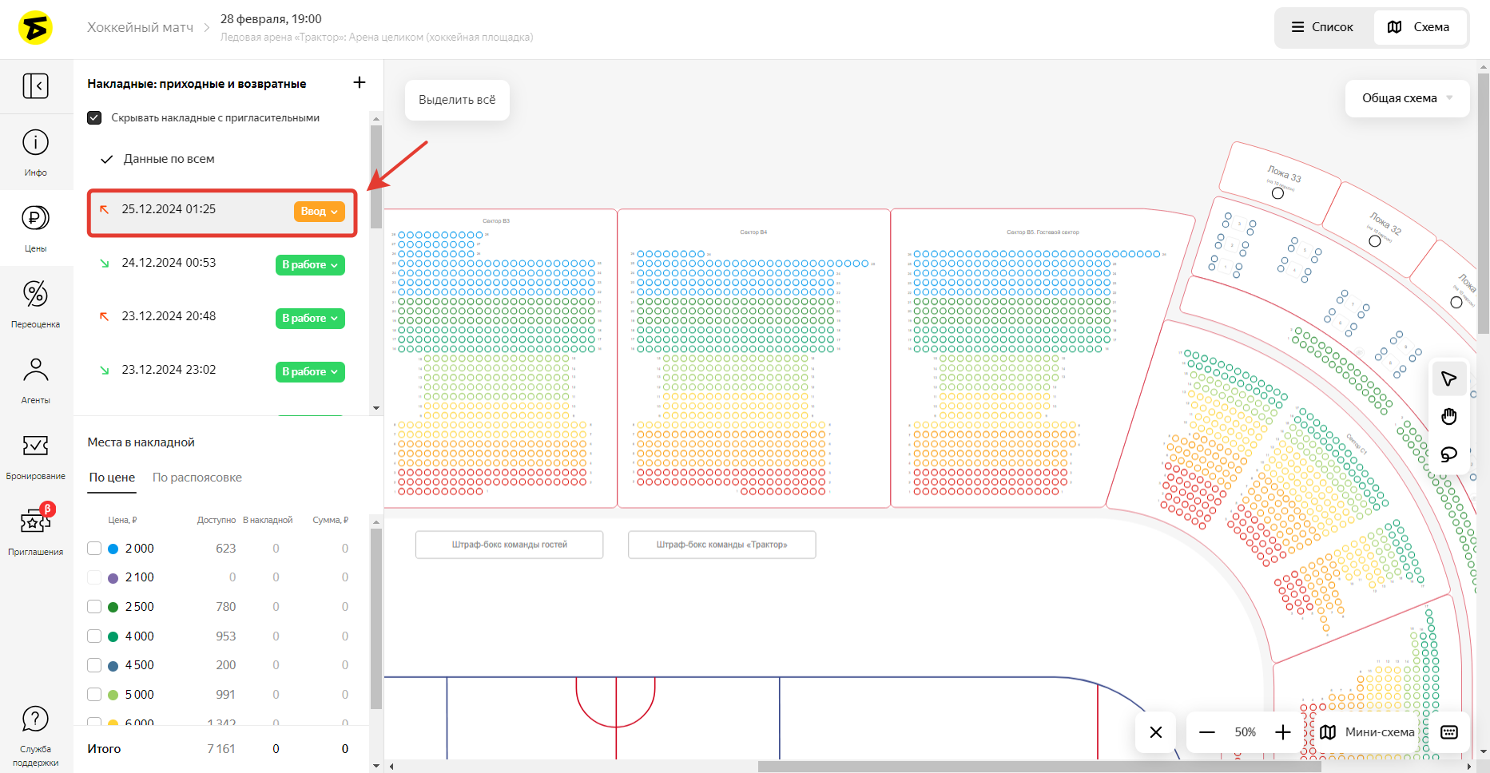Uncheck Скрывать накладные с пригласительными
This screenshot has width=1490, height=773.
(94, 117)
